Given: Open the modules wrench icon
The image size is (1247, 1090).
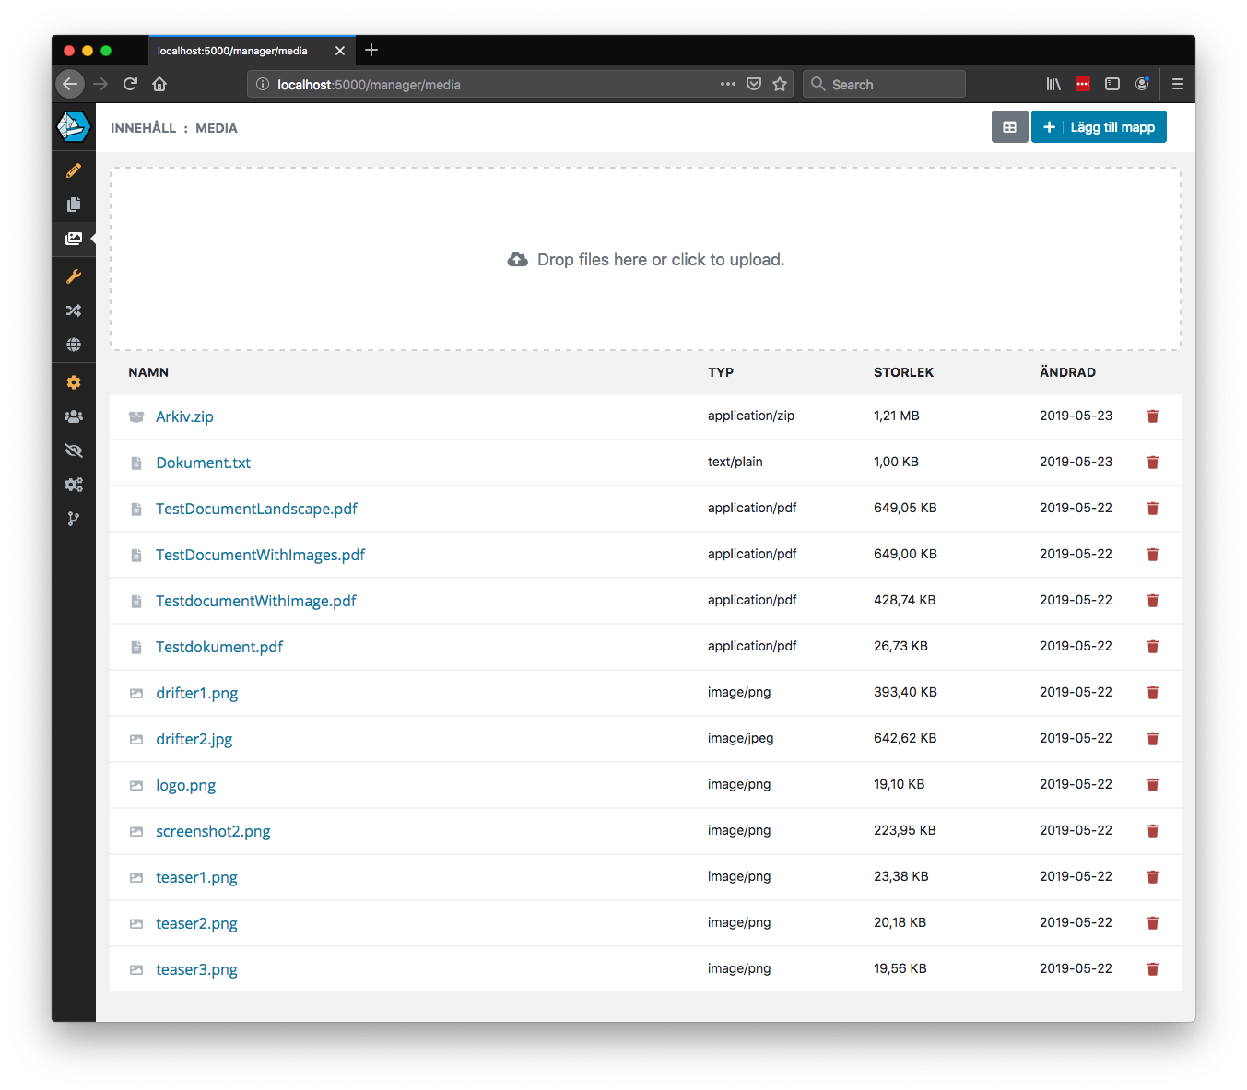Looking at the screenshot, I should (x=74, y=276).
